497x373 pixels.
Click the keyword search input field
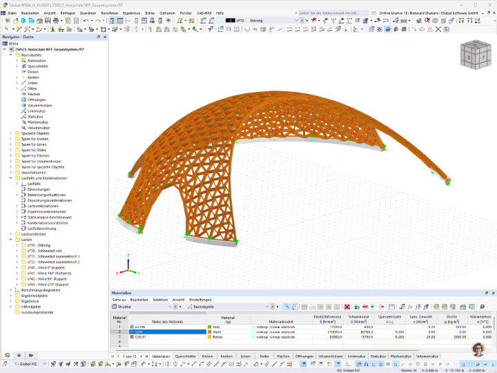pyautogui.click(x=333, y=13)
